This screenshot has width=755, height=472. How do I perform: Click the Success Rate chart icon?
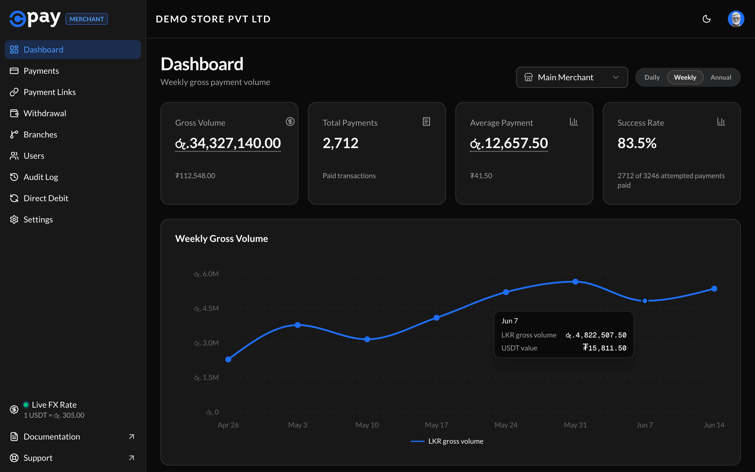[721, 122]
